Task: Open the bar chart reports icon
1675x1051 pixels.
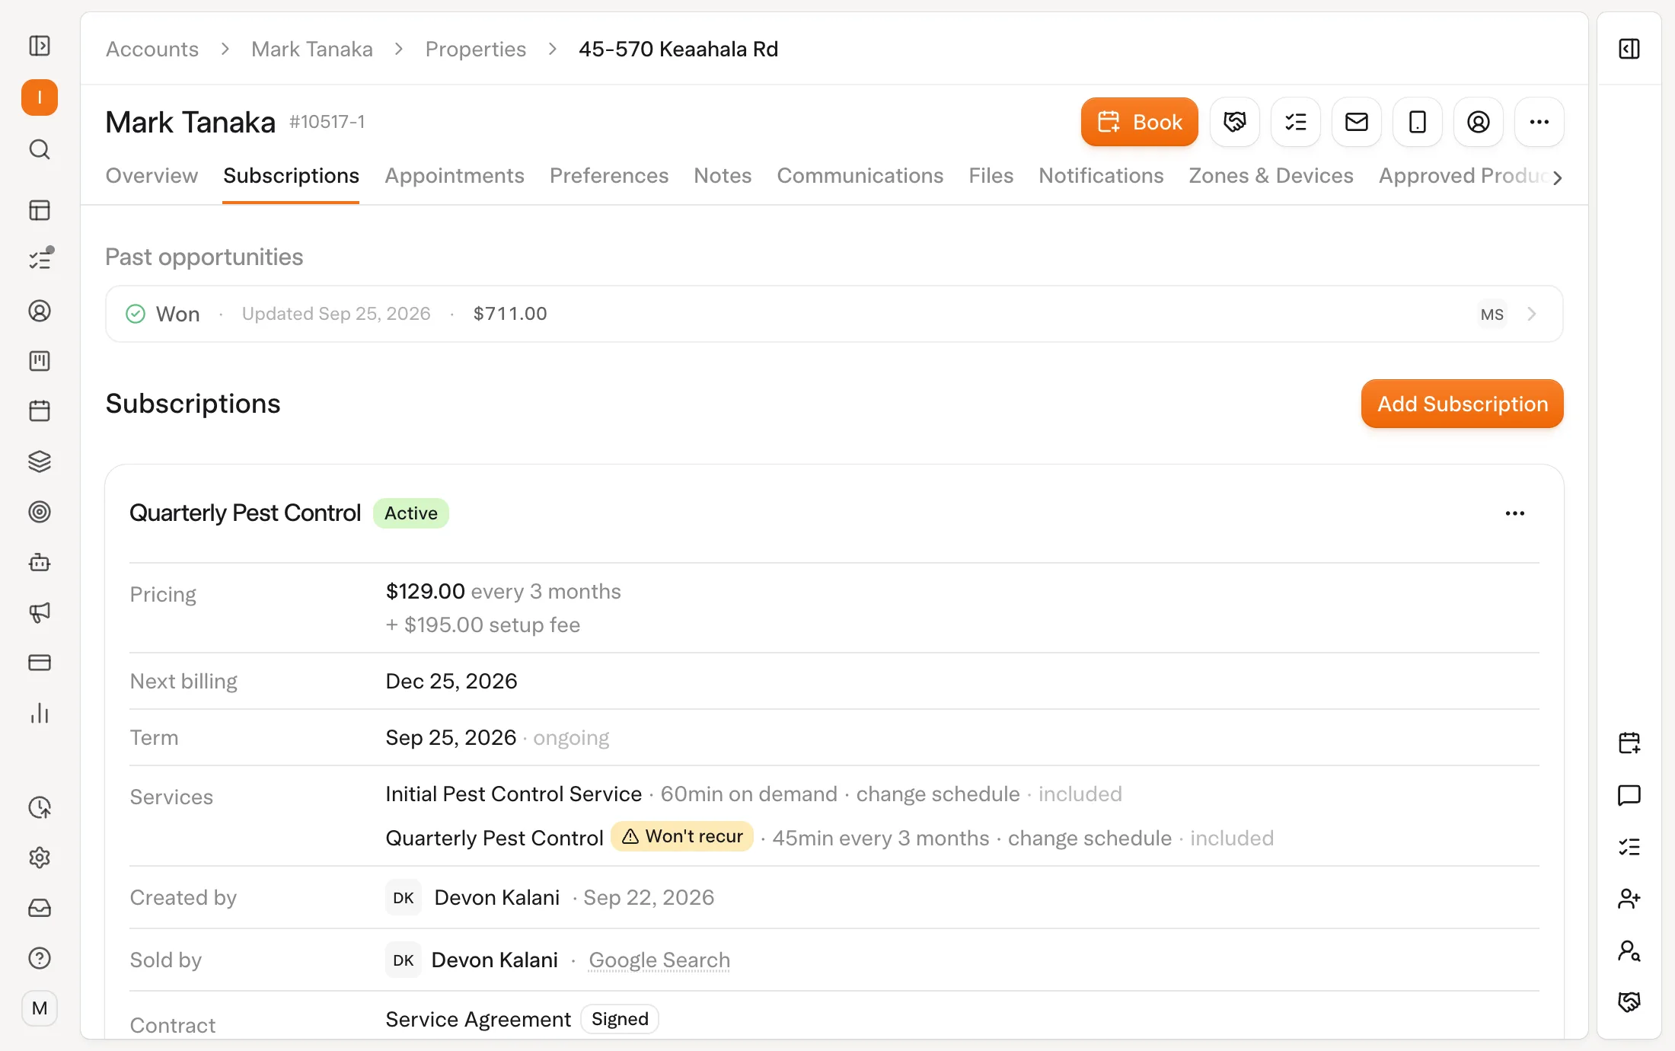Action: (40, 713)
